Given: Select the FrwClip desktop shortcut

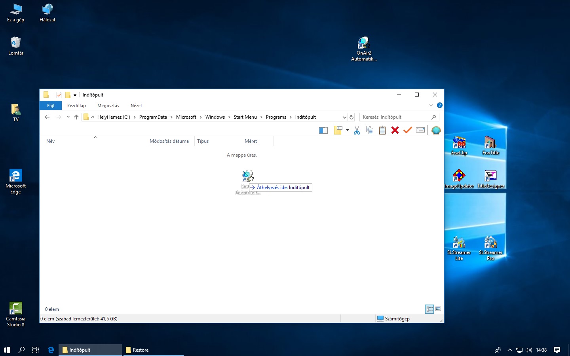Looking at the screenshot, I should point(459,146).
